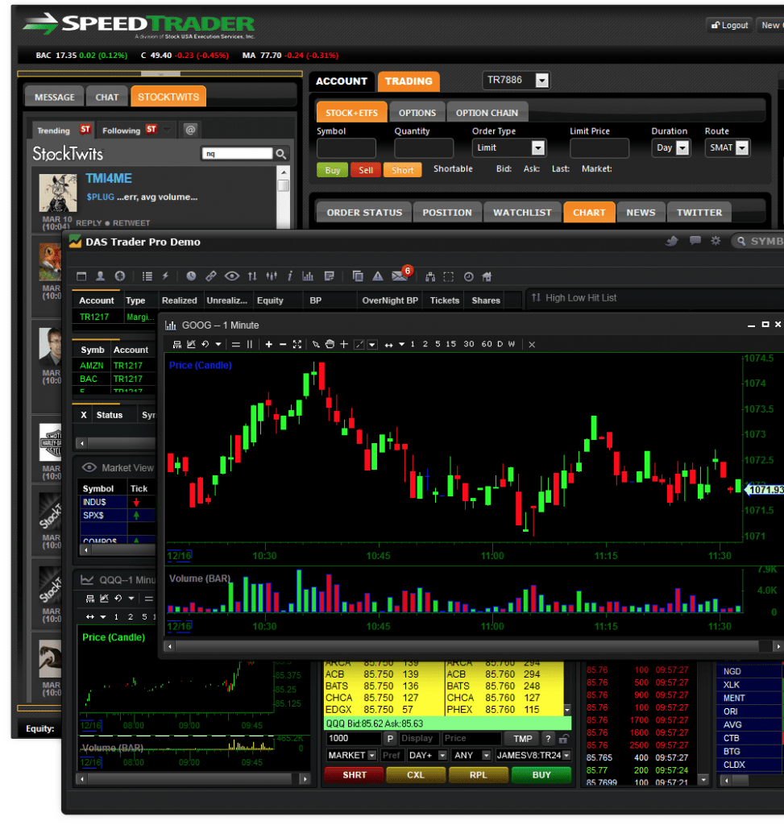The width and height of the screenshot is (784, 825).
Task: Open the account person icon in DAS toolbar
Action: (100, 276)
